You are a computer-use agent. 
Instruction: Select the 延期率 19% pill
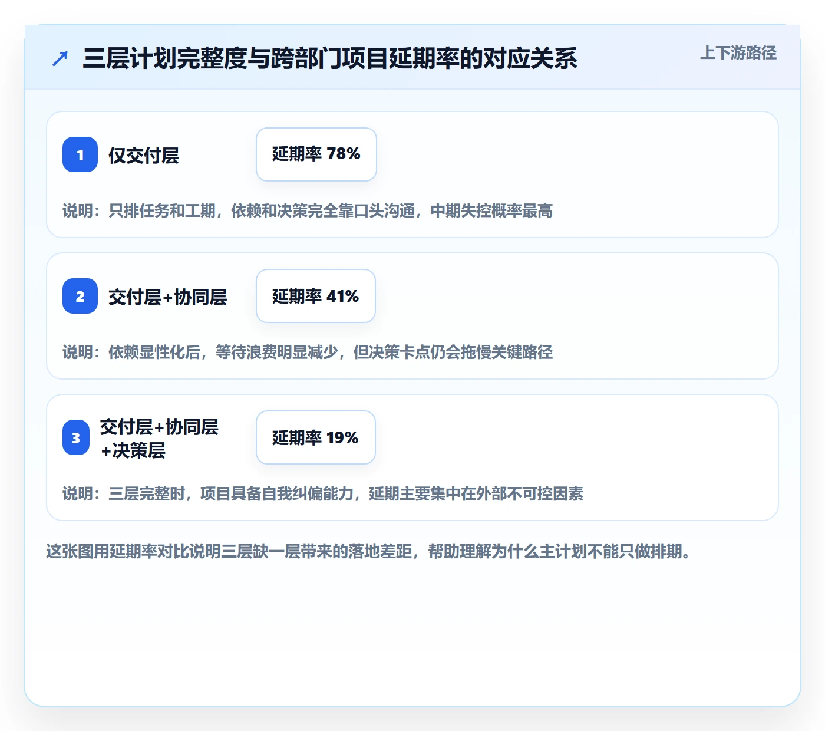[316, 437]
